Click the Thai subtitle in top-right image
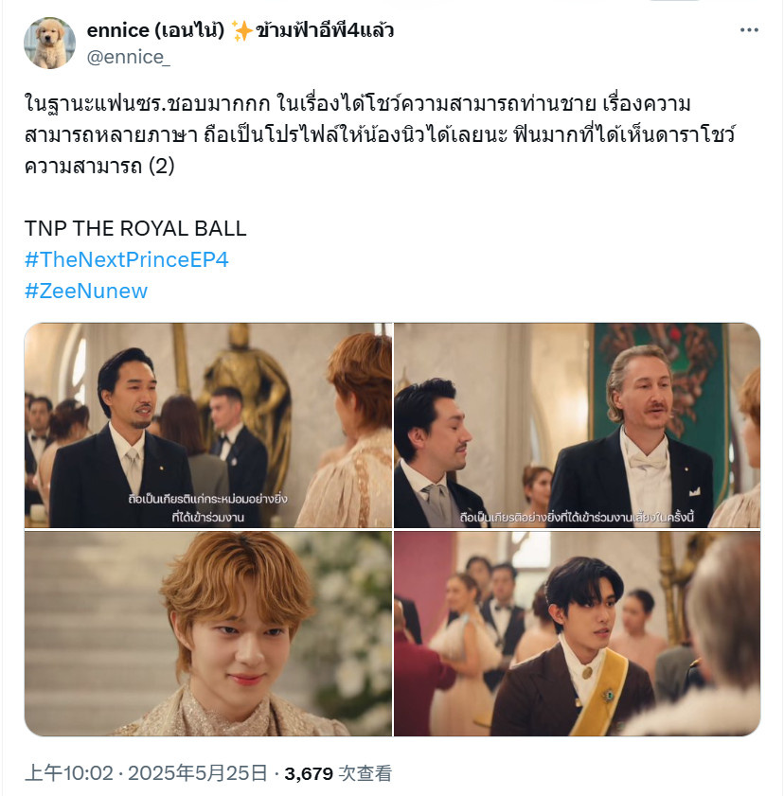The height and width of the screenshot is (796, 784). coord(577,518)
